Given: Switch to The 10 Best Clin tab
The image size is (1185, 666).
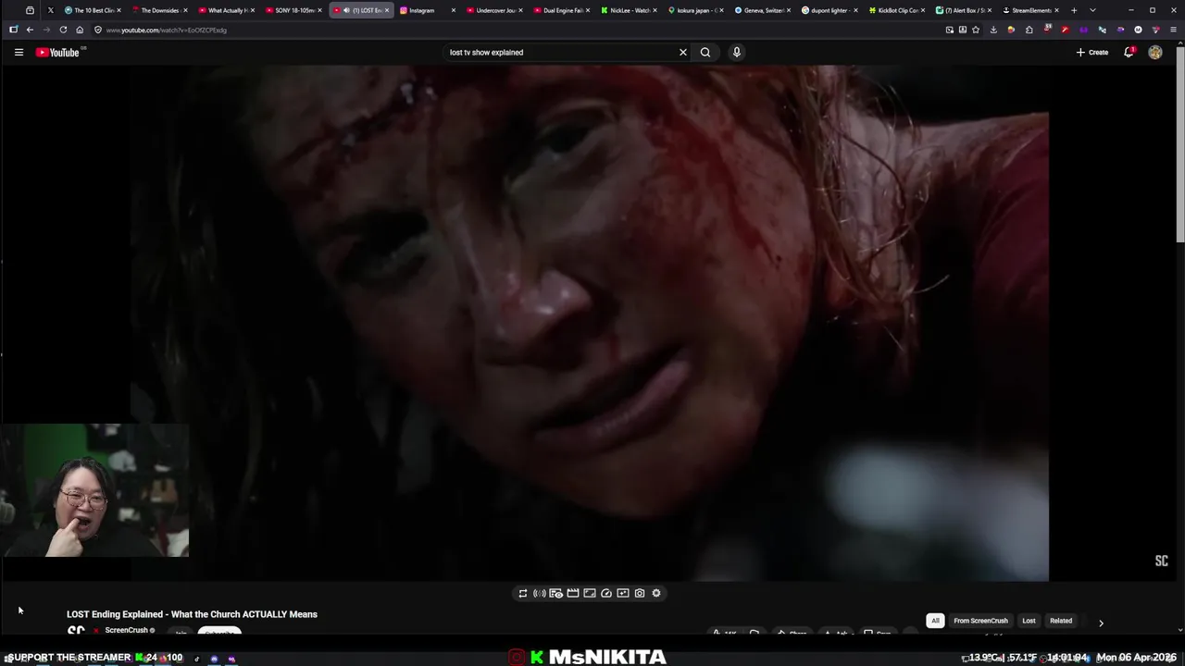Looking at the screenshot, I should (x=93, y=10).
